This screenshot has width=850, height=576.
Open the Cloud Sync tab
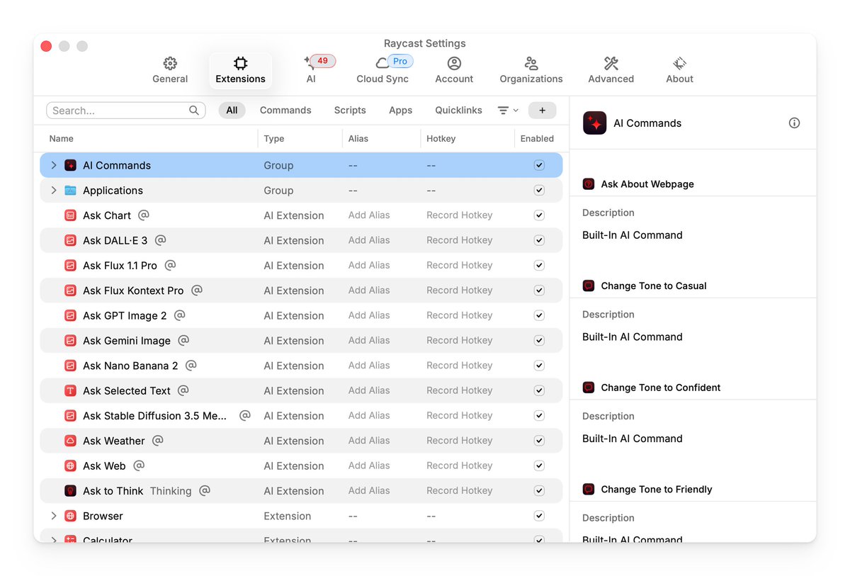tap(382, 71)
